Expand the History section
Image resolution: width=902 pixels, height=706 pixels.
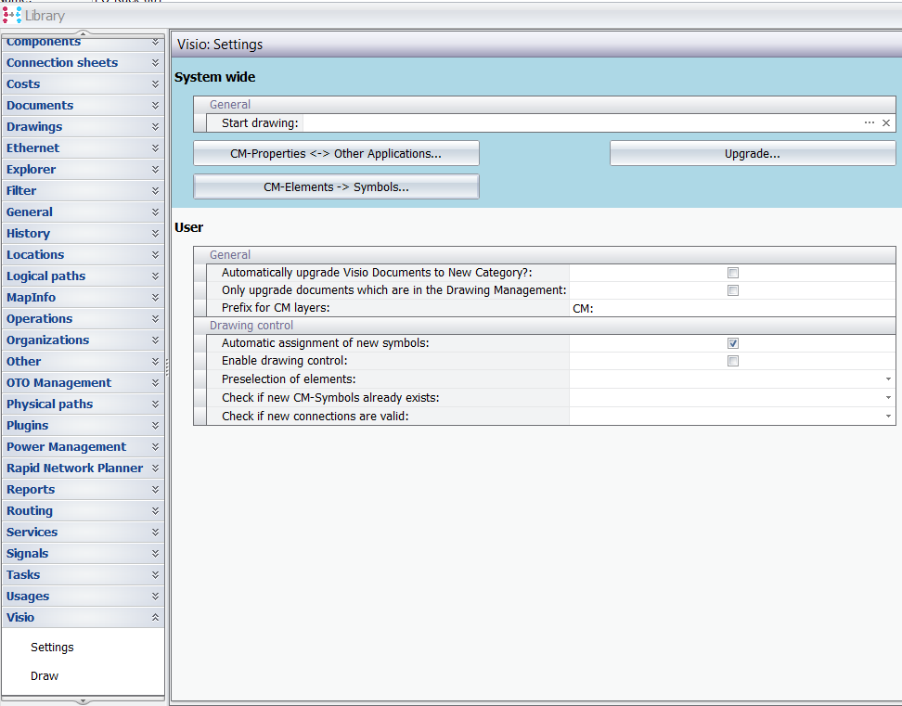tap(83, 234)
